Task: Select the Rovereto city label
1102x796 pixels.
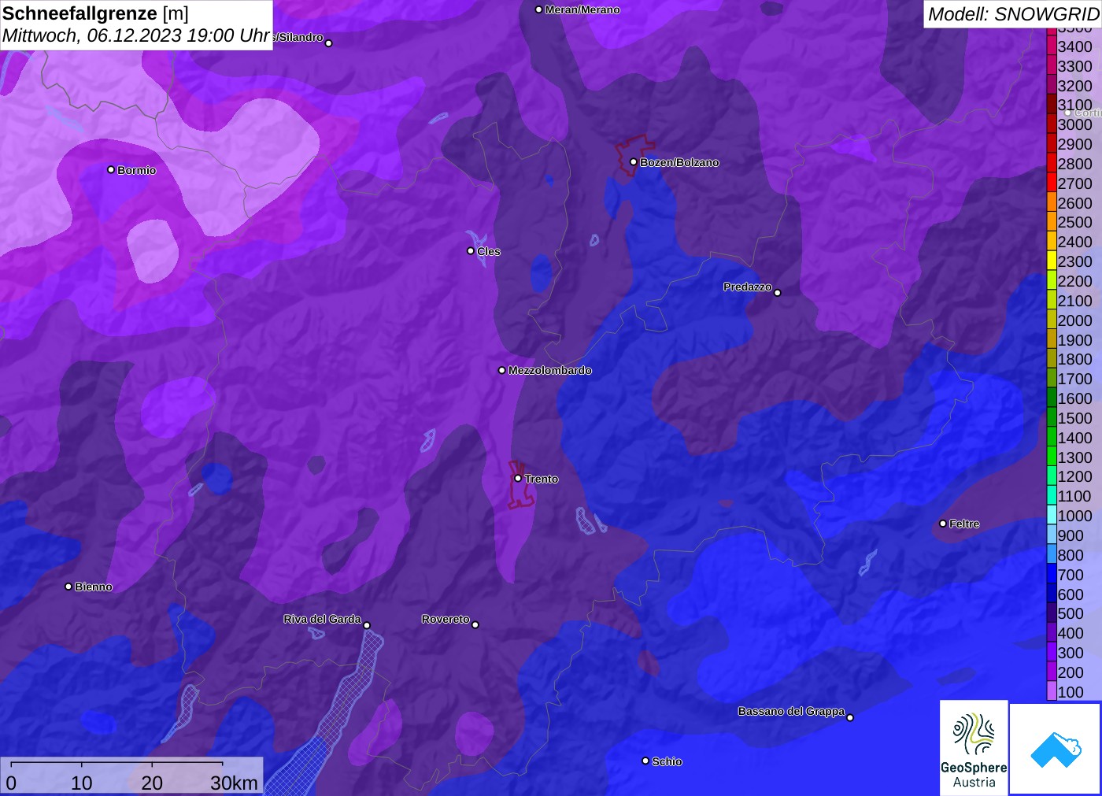Action: point(446,619)
